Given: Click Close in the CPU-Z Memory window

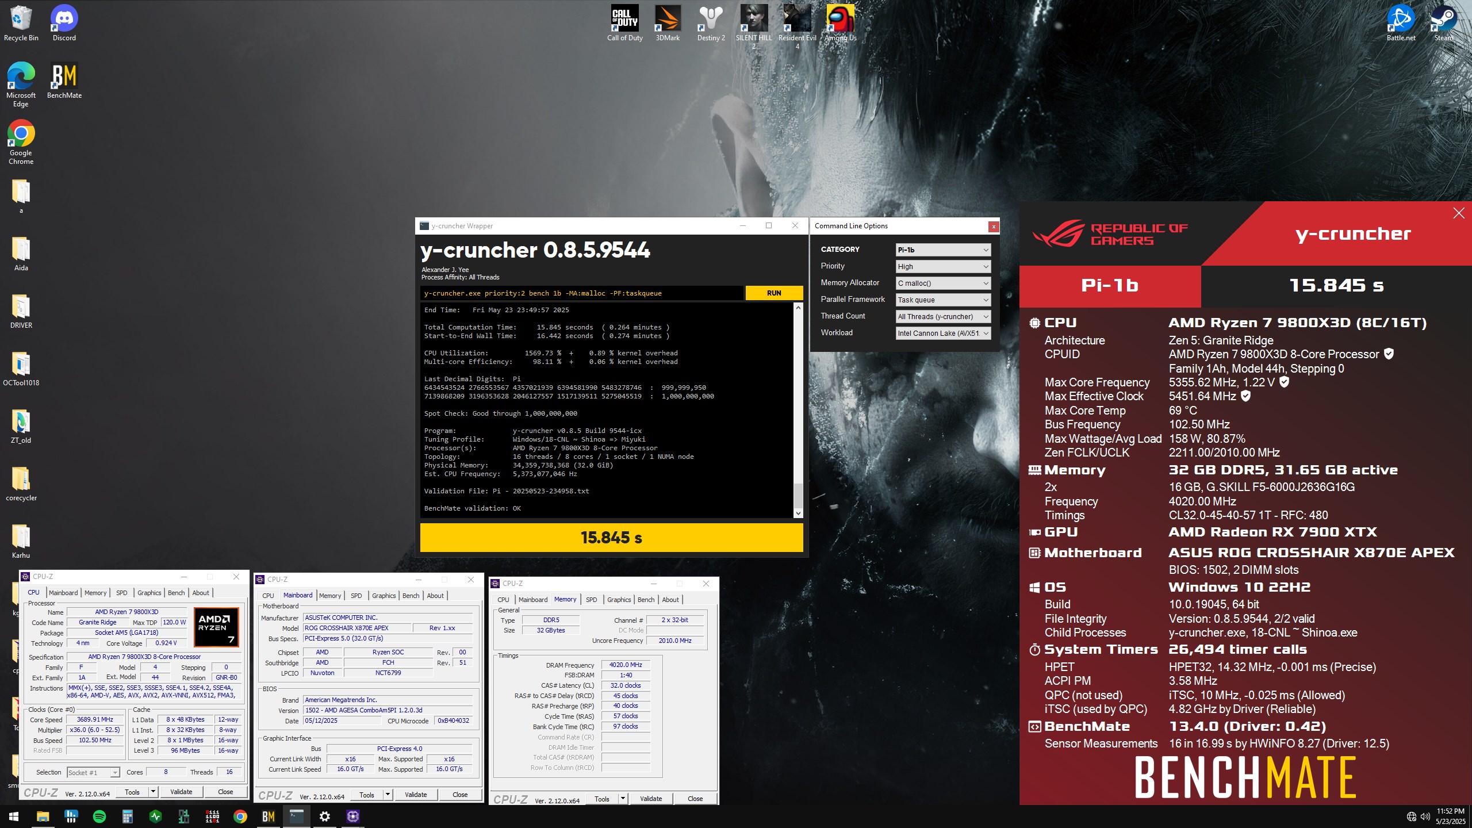Looking at the screenshot, I should click(x=695, y=799).
